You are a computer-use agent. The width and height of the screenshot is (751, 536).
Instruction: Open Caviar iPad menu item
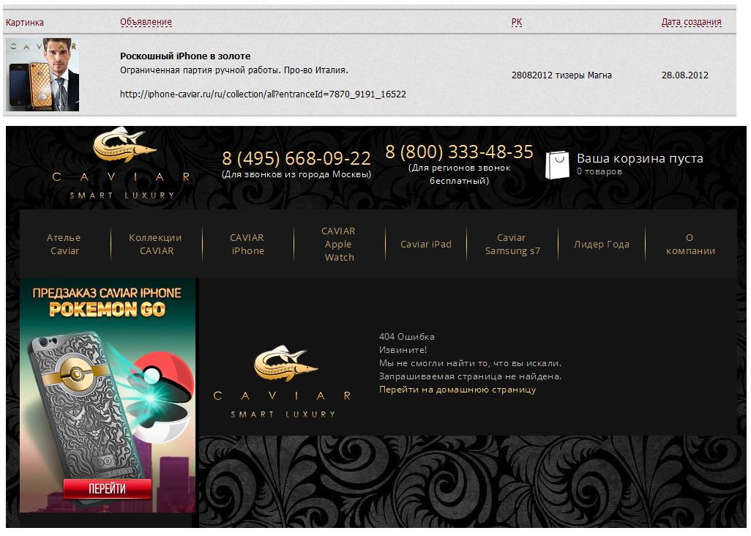click(426, 244)
